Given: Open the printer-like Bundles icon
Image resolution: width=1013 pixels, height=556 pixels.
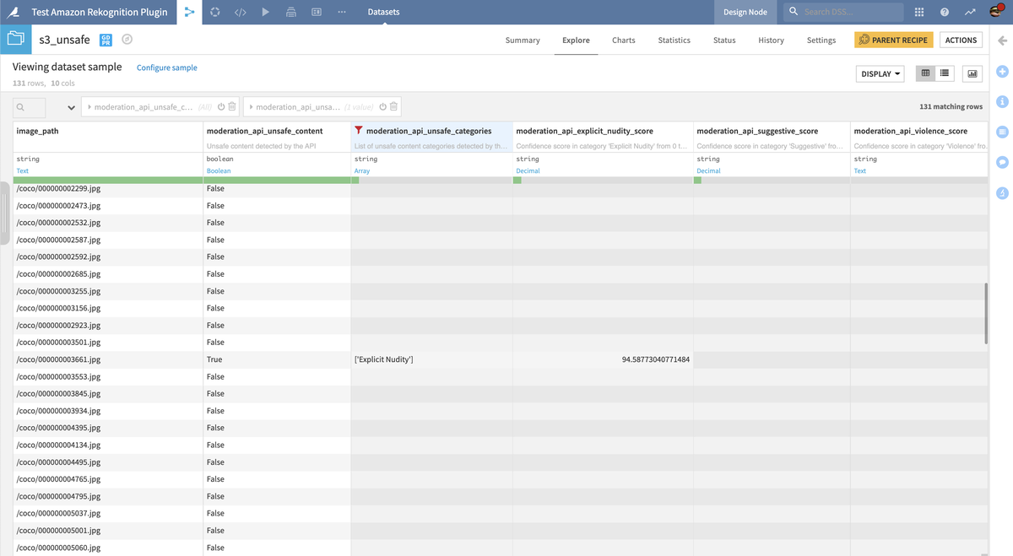Looking at the screenshot, I should [x=290, y=12].
